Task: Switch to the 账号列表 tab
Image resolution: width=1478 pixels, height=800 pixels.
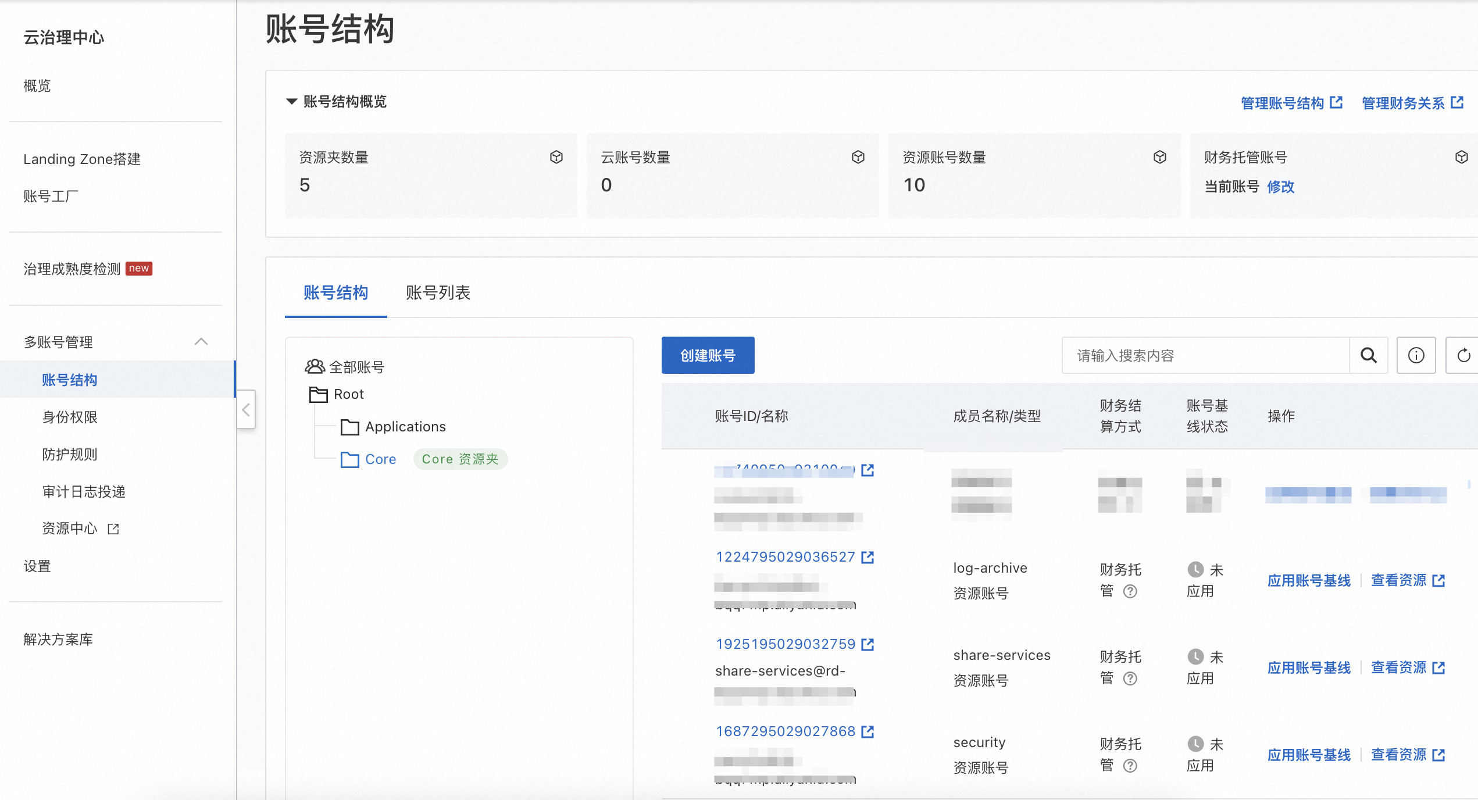Action: pos(437,292)
